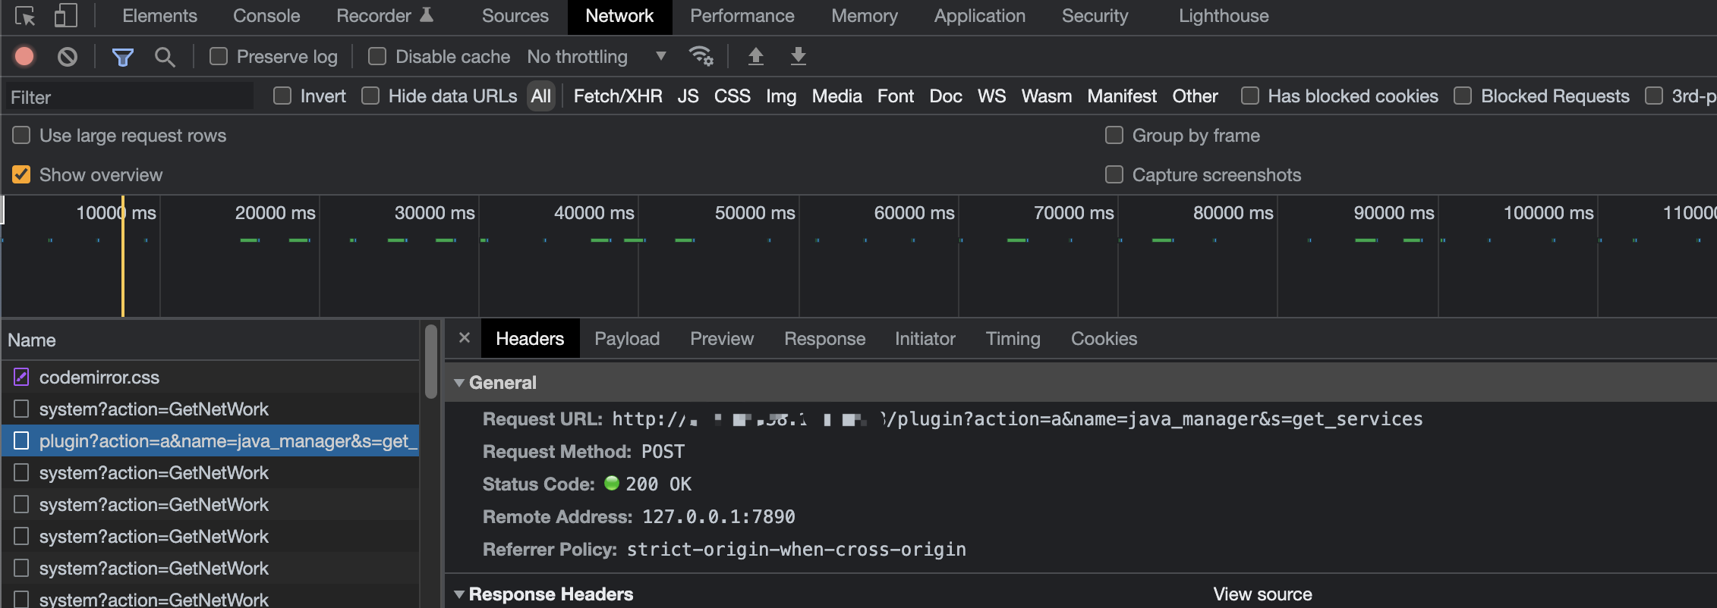Image resolution: width=1717 pixels, height=608 pixels.
Task: Enable Preserve log checkbox
Action: (219, 56)
